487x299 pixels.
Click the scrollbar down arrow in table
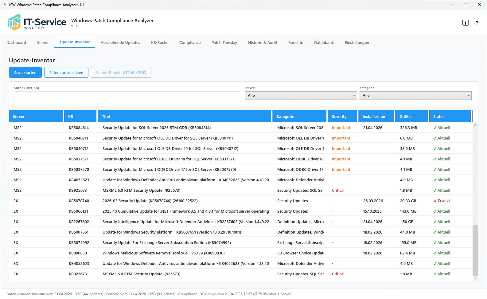click(x=475, y=278)
